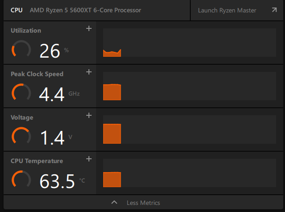Viewport: 285px width, 212px height.
Task: Click the Voltage circular gauge icon
Action: [21, 137]
